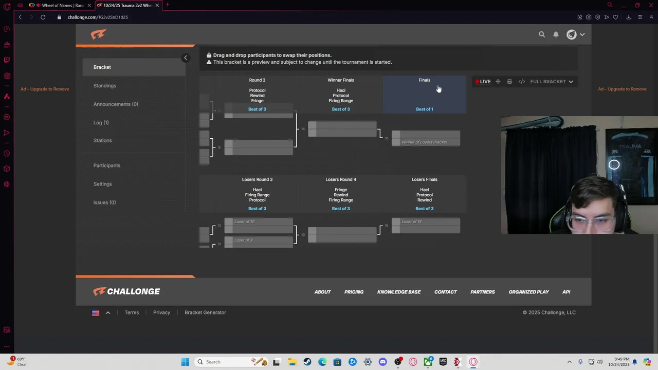658x370 pixels.
Task: Open the notifications bell in the Challonge header
Action: point(556,34)
